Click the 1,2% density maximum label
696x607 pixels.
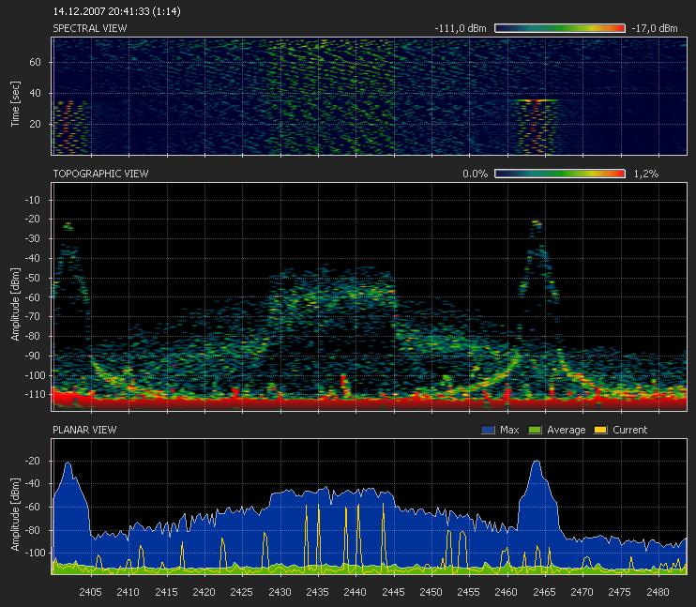coord(646,174)
